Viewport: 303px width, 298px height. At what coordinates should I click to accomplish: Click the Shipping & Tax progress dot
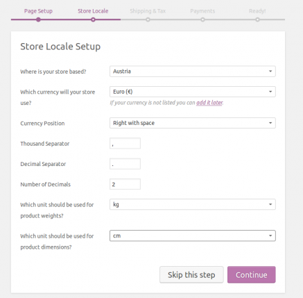coord(148,19)
